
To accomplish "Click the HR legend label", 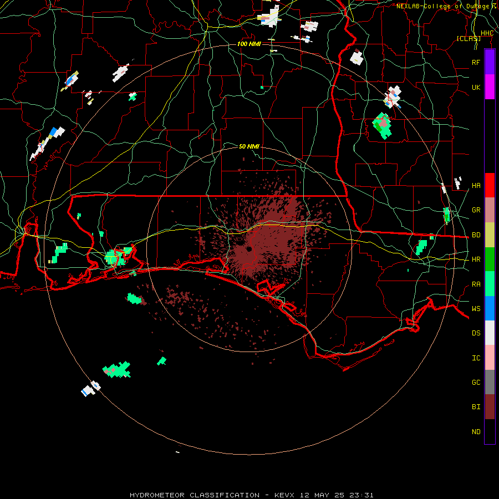I will 476,259.
